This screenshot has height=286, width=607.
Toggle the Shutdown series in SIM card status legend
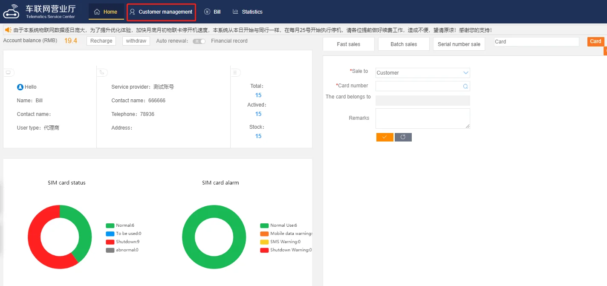[x=110, y=242]
